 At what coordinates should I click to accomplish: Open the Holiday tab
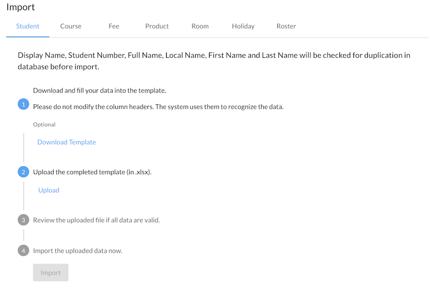click(243, 26)
